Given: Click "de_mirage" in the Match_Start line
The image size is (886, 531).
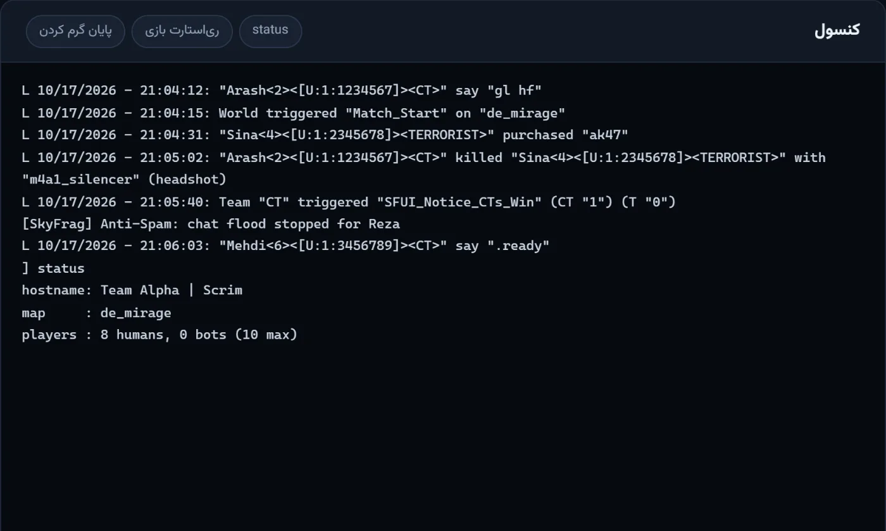Looking at the screenshot, I should (522, 113).
